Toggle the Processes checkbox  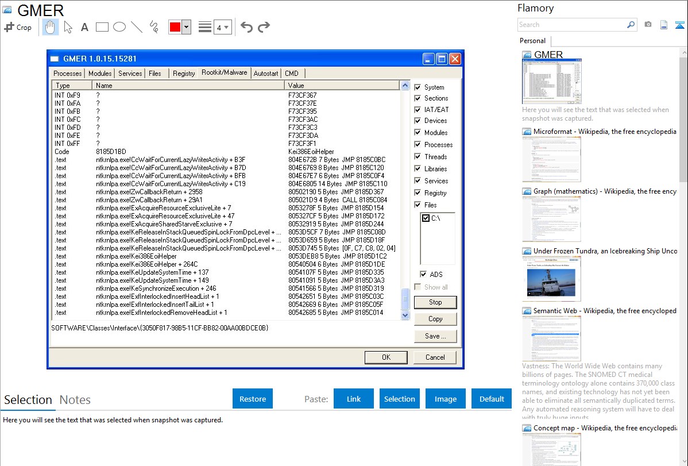[418, 144]
